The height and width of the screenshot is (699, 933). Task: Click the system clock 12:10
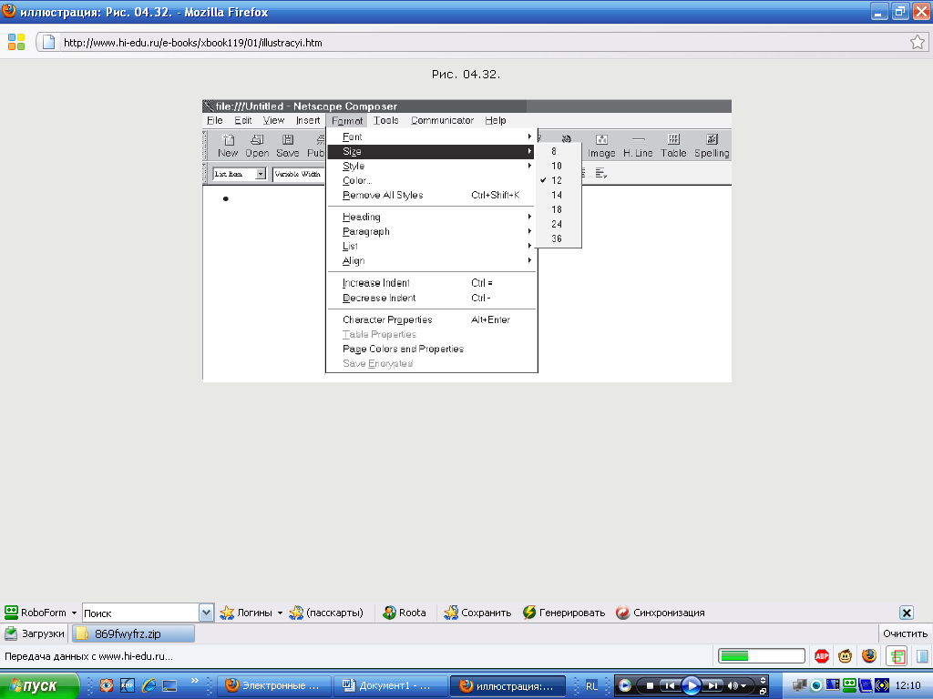click(x=908, y=686)
